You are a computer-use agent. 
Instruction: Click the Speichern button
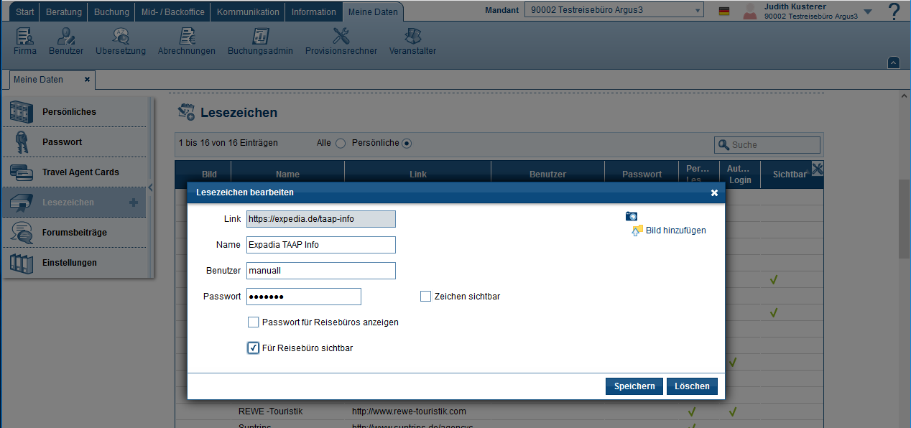[634, 386]
